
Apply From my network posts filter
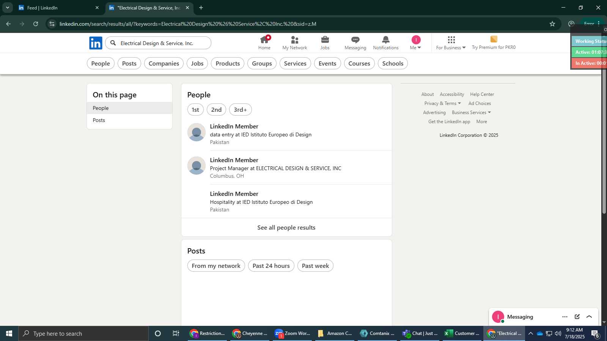pyautogui.click(x=216, y=266)
